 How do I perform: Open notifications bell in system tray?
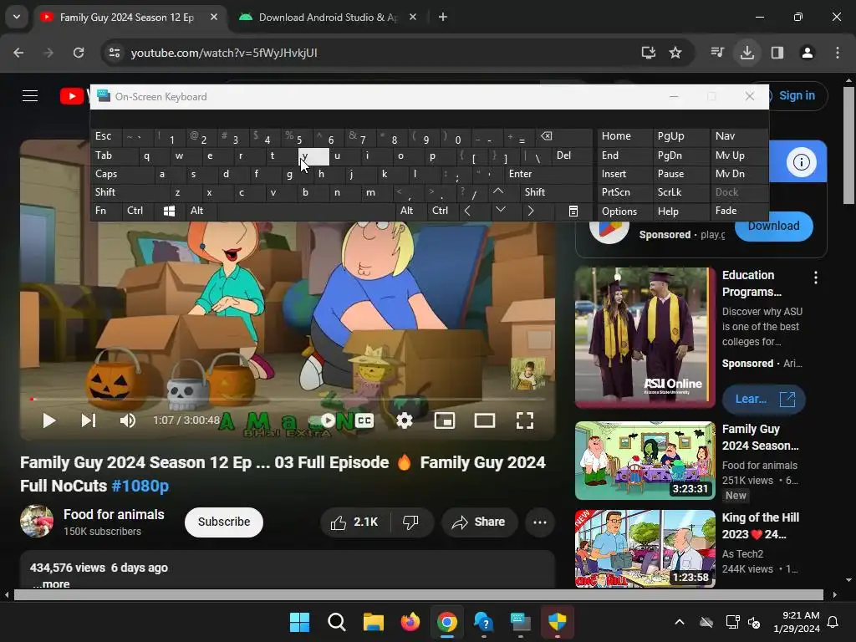click(x=833, y=622)
